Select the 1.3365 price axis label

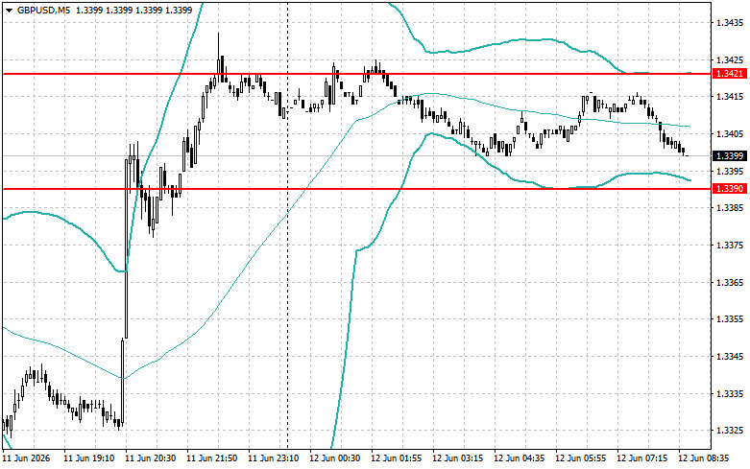tap(730, 282)
